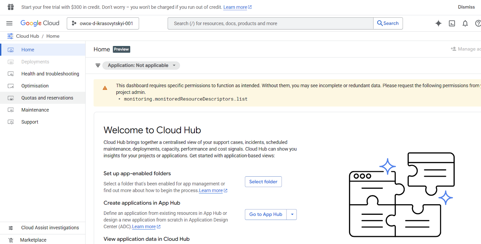The height and width of the screenshot is (244, 481).
Task: Open the notifications bell
Action: coord(465,23)
